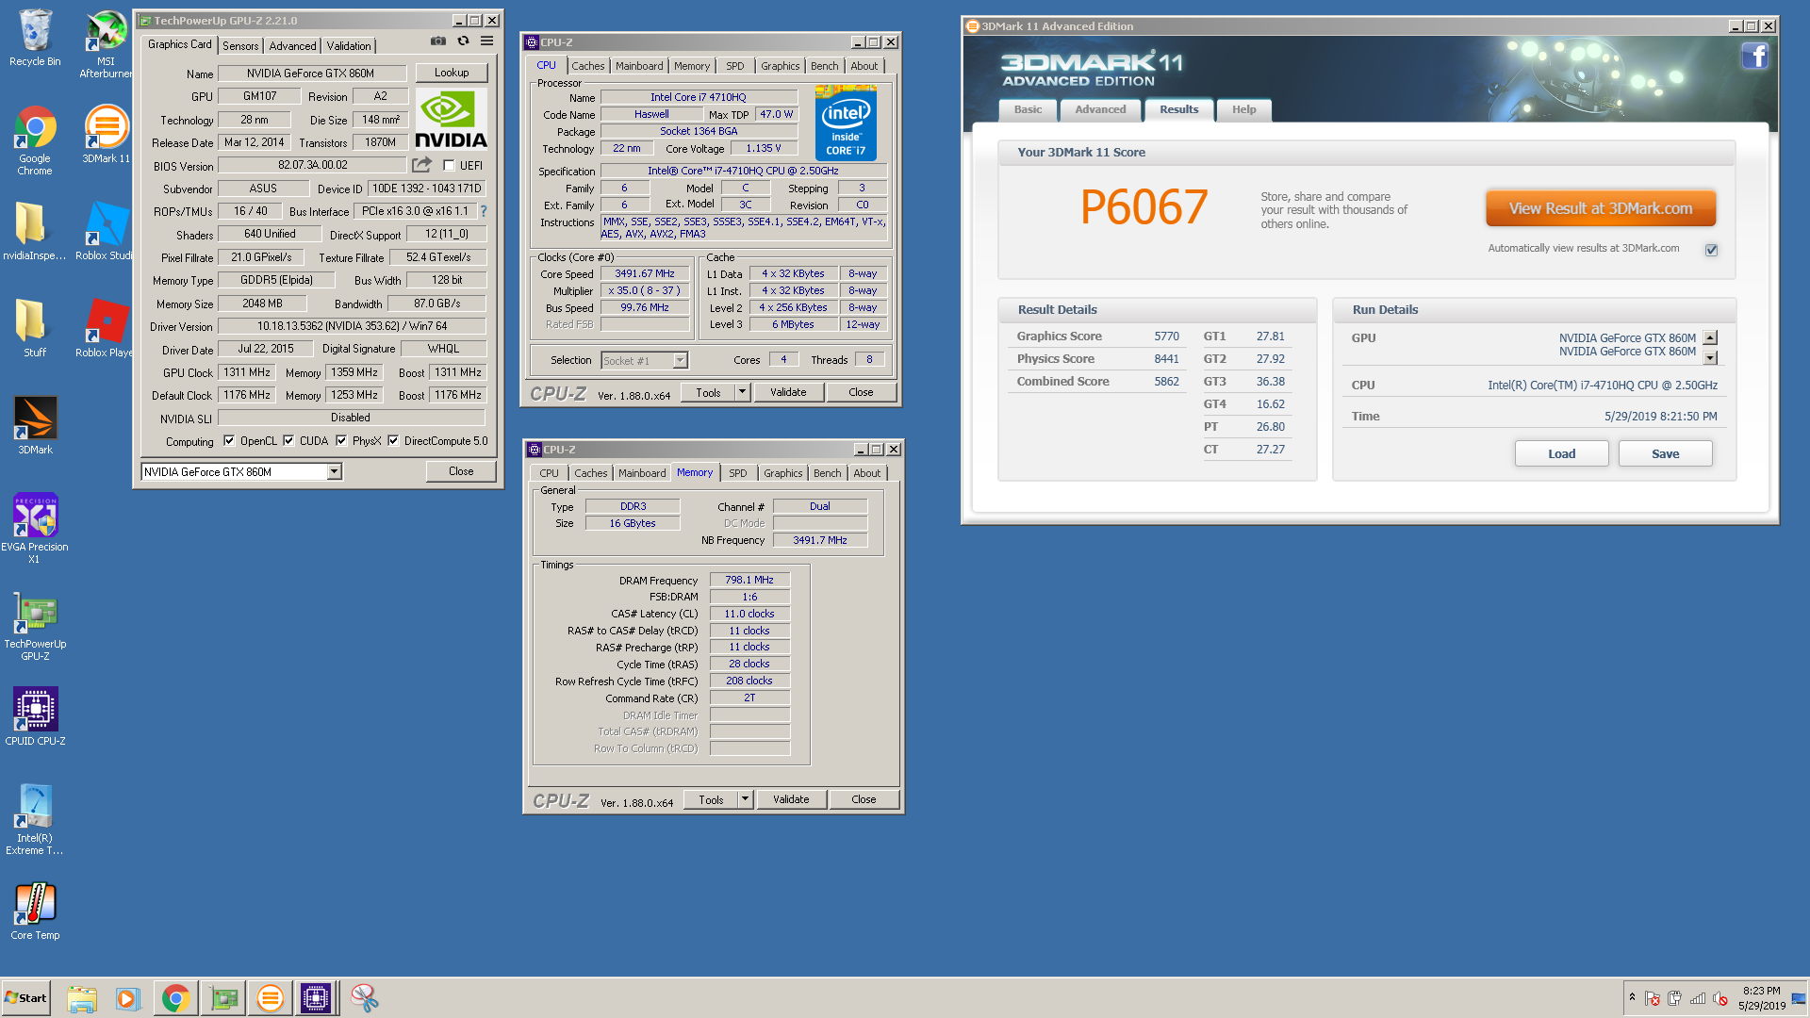Switch to the Sensors tab in GPU-Z
This screenshot has height=1018, width=1810.
coord(240,46)
